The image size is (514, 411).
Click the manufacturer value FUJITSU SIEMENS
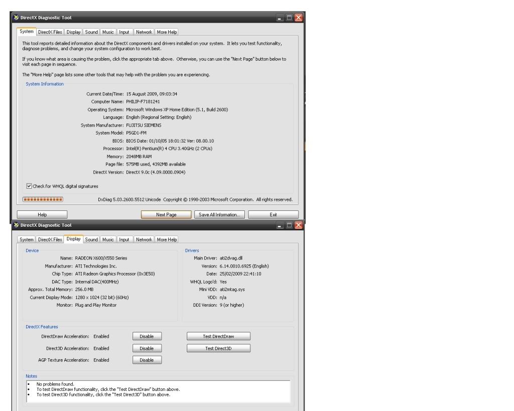pos(144,125)
